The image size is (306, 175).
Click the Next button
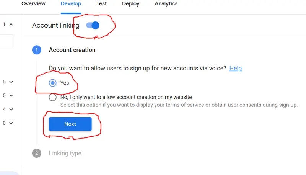pos(70,124)
